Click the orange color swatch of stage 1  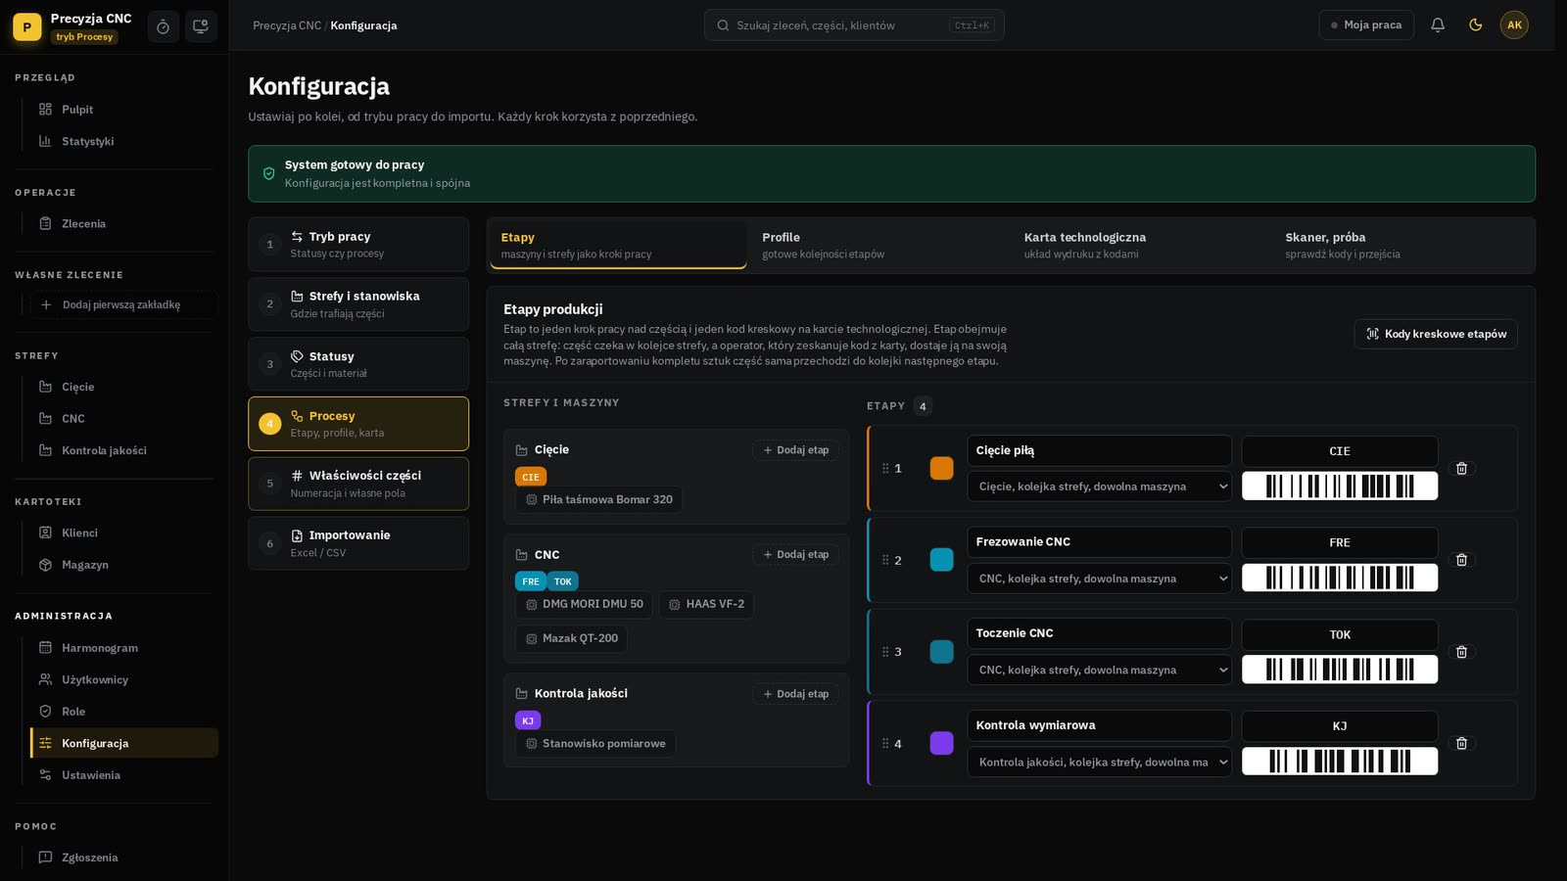click(941, 468)
